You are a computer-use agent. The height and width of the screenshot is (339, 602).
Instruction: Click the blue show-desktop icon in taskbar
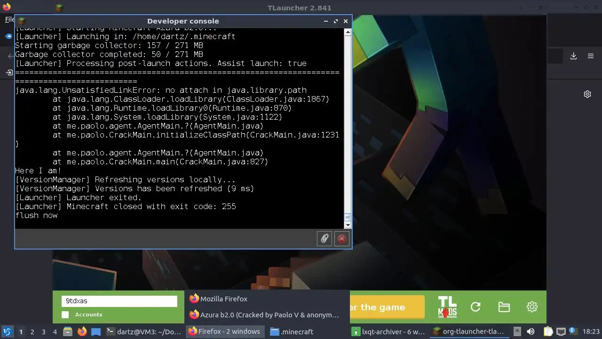pos(96,331)
